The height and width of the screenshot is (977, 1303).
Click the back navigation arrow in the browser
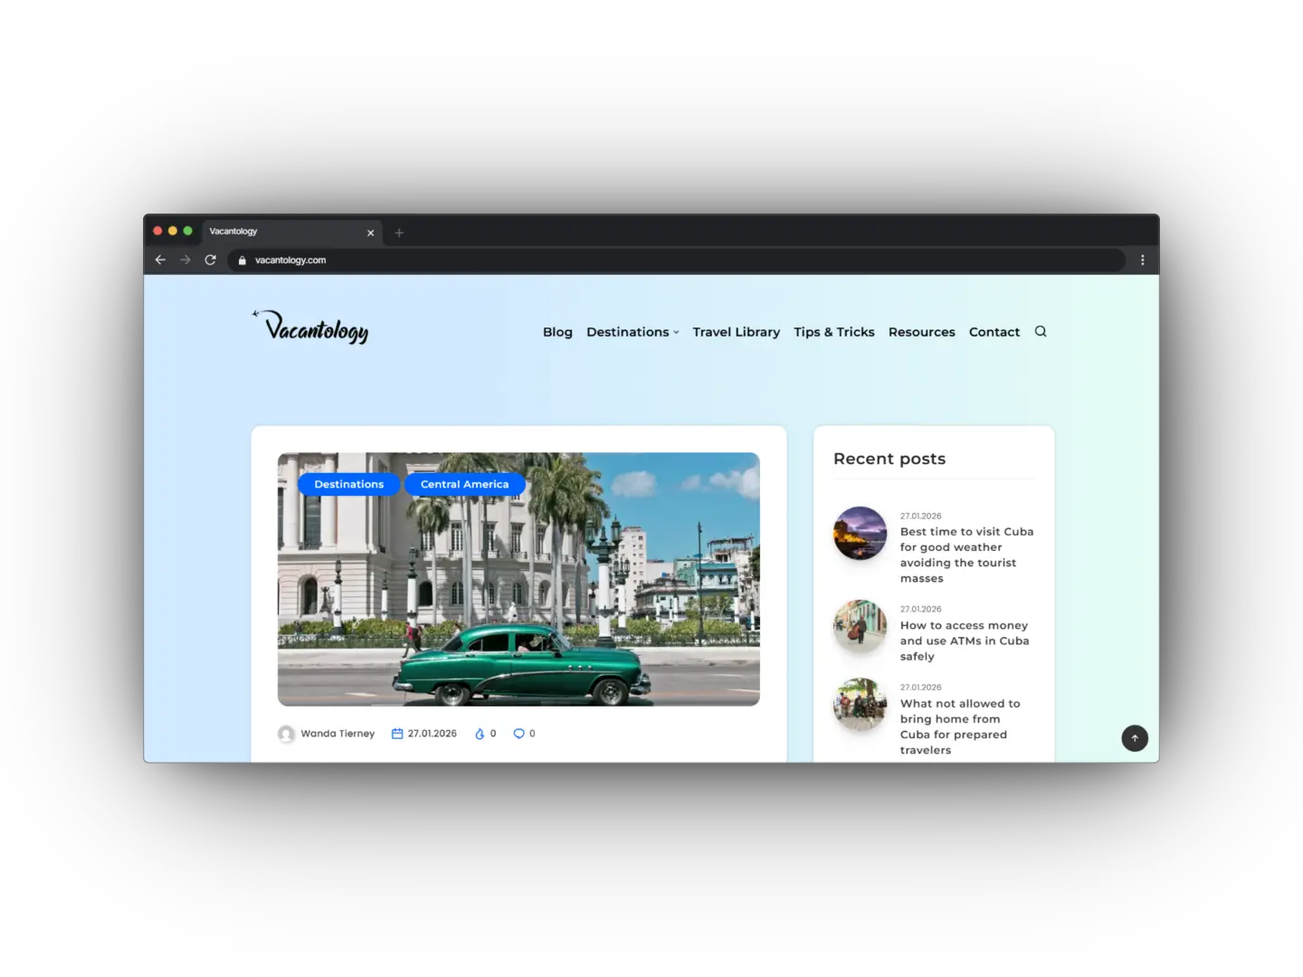(160, 260)
